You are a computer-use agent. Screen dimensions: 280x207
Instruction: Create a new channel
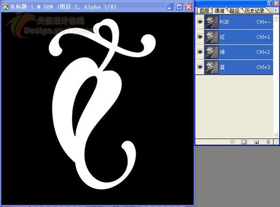coord(256,141)
